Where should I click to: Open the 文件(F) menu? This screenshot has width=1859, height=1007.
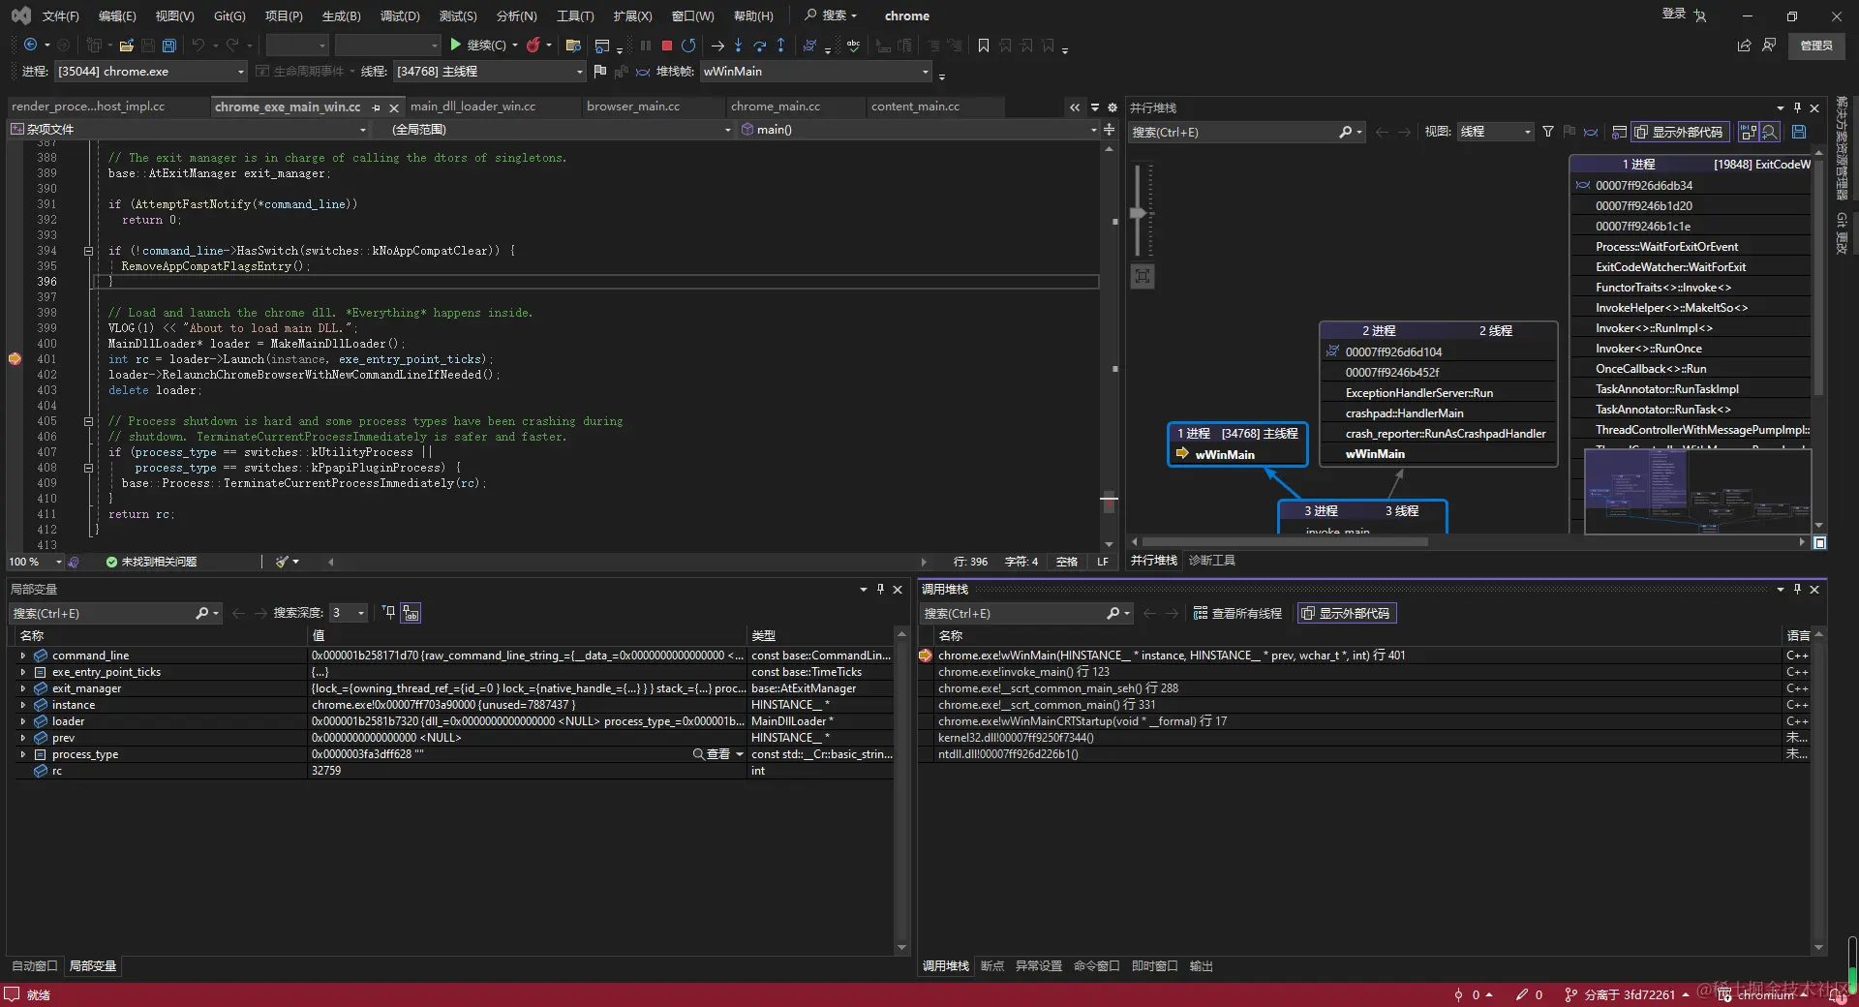(x=61, y=15)
